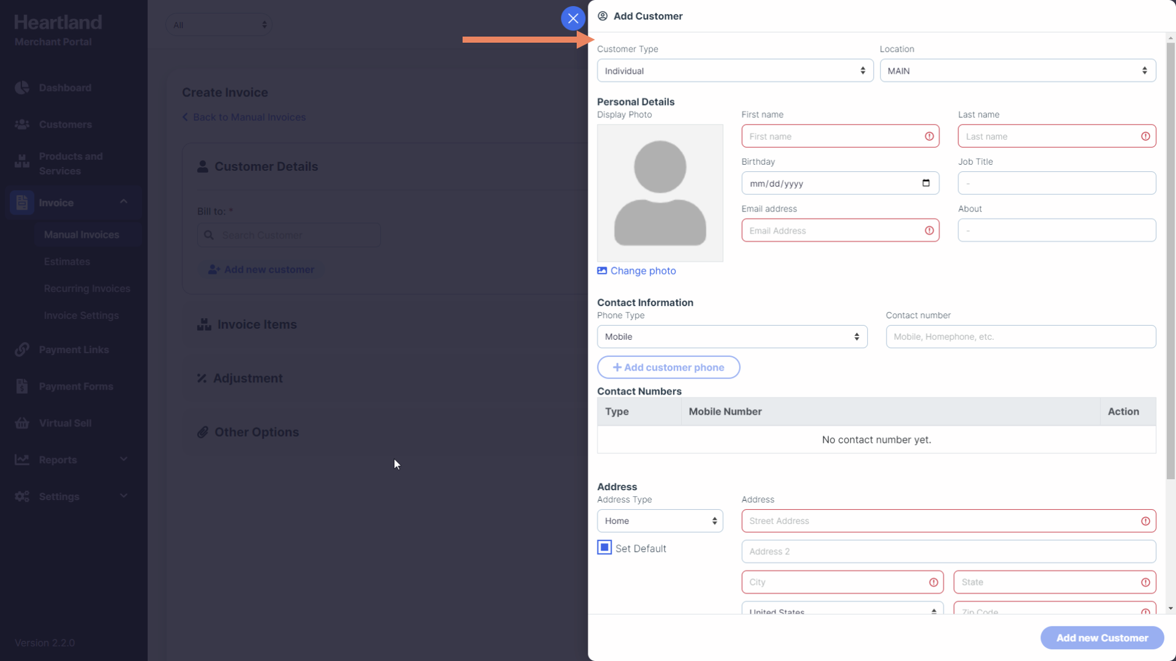Click the Dashboard pie chart icon
The image size is (1176, 661).
click(22, 88)
